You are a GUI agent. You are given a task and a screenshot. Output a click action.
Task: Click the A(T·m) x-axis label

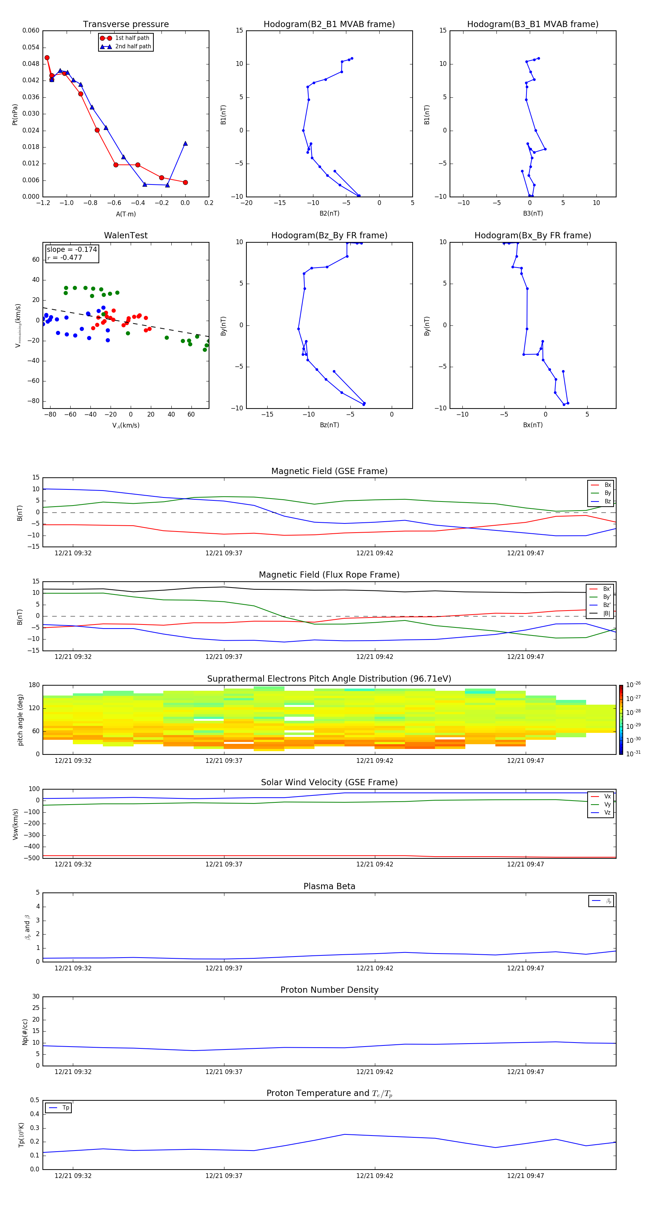tap(126, 214)
